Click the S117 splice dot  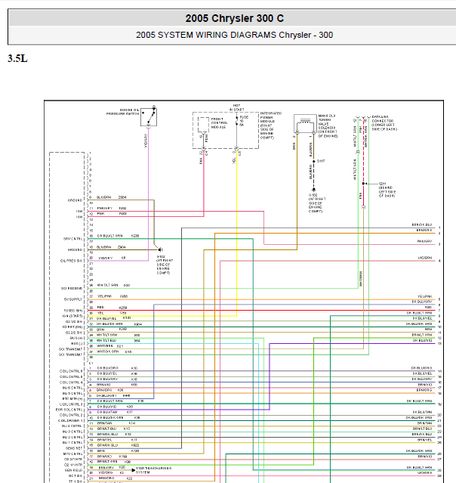pyautogui.click(x=313, y=161)
